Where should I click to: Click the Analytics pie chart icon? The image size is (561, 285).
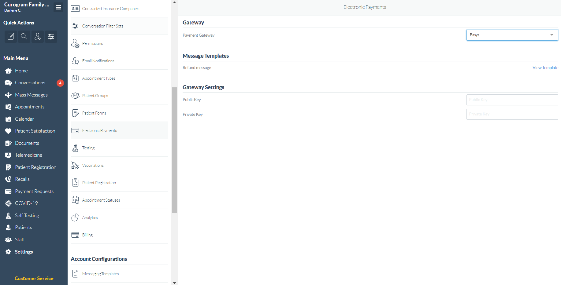point(75,217)
